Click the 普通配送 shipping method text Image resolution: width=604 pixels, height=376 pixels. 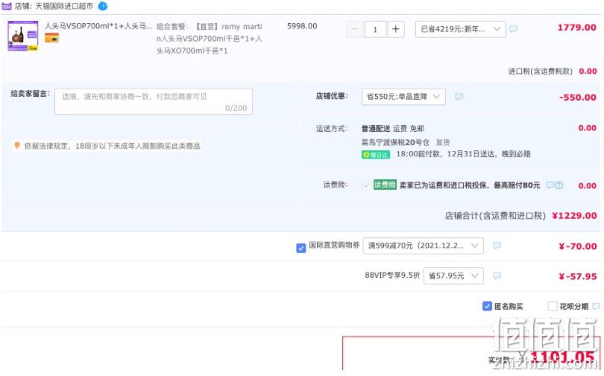click(x=376, y=128)
